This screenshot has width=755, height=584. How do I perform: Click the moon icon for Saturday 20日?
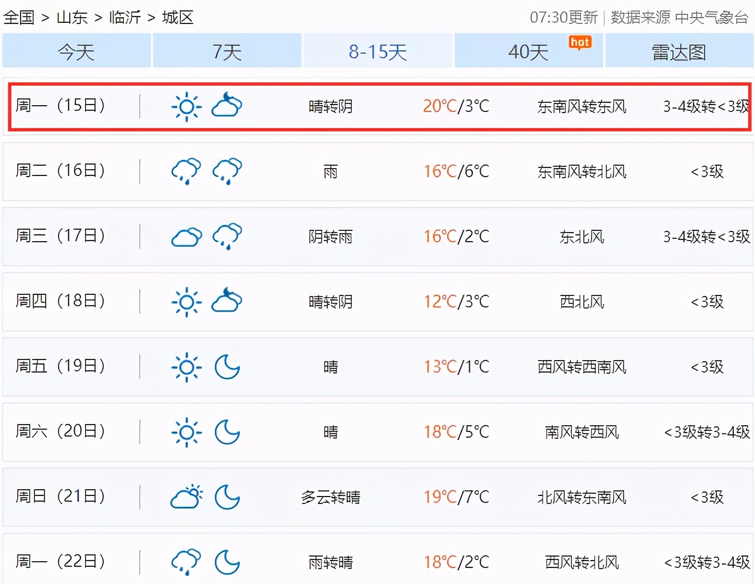[227, 432]
